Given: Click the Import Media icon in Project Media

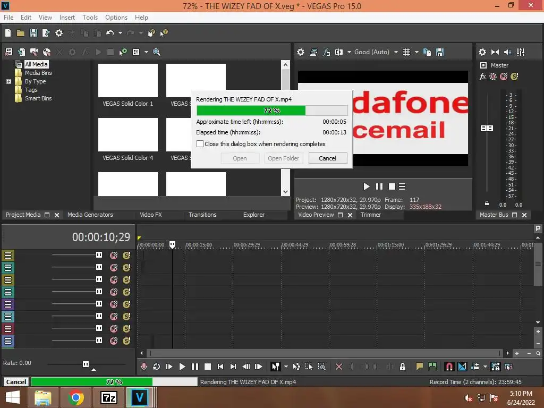Looking at the screenshot, I should pyautogui.click(x=8, y=52).
